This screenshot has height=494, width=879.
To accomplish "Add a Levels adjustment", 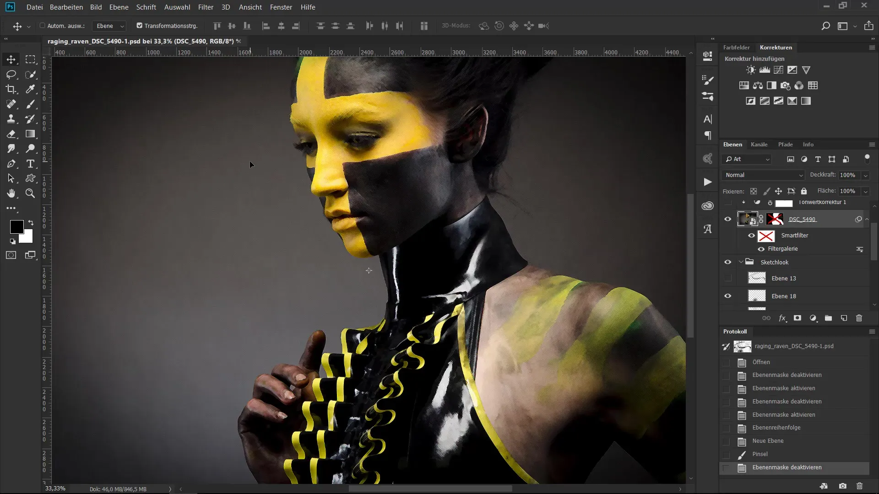I will (765, 70).
